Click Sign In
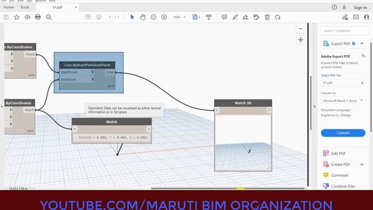Screen dimensions: 373x210 click(x=360, y=8)
